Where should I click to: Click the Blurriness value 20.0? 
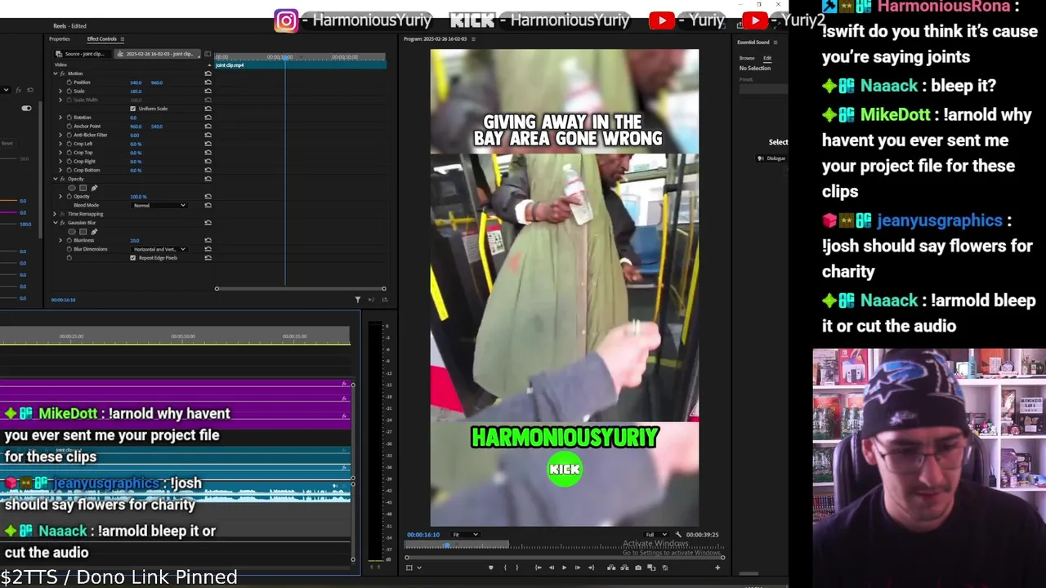tap(135, 240)
